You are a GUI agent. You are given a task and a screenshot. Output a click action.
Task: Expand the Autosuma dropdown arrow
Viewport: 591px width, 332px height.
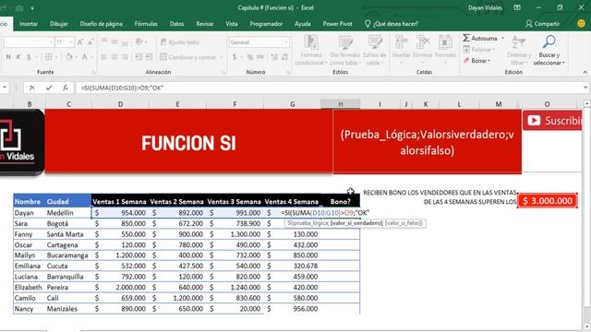[502, 39]
